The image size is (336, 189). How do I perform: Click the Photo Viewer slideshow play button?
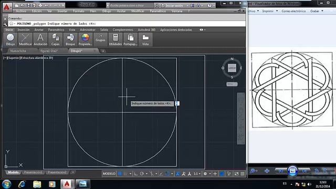click(x=292, y=171)
